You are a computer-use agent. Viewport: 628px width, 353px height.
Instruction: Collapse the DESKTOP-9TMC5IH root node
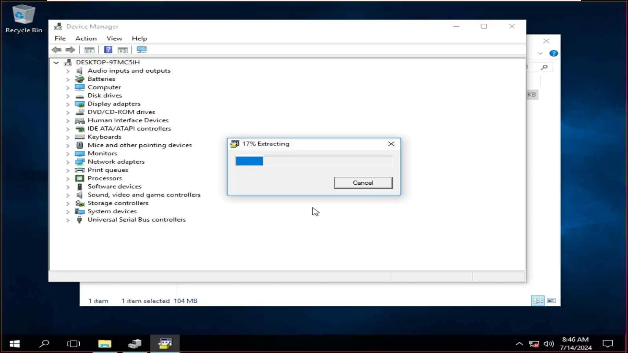56,62
